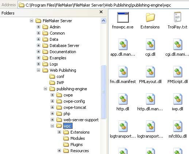189x154 pixels.
Task: Select the http.dll.man... file icon
Action: click(x=150, y=99)
